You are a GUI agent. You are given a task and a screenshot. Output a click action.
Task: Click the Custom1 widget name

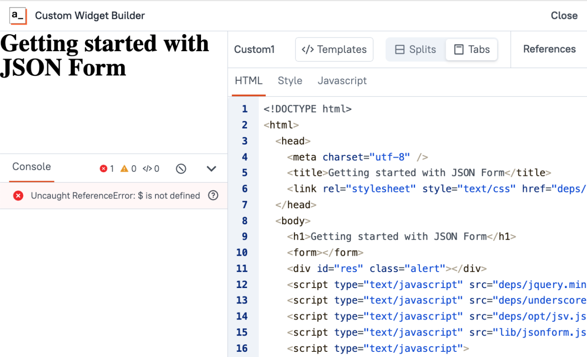point(254,50)
